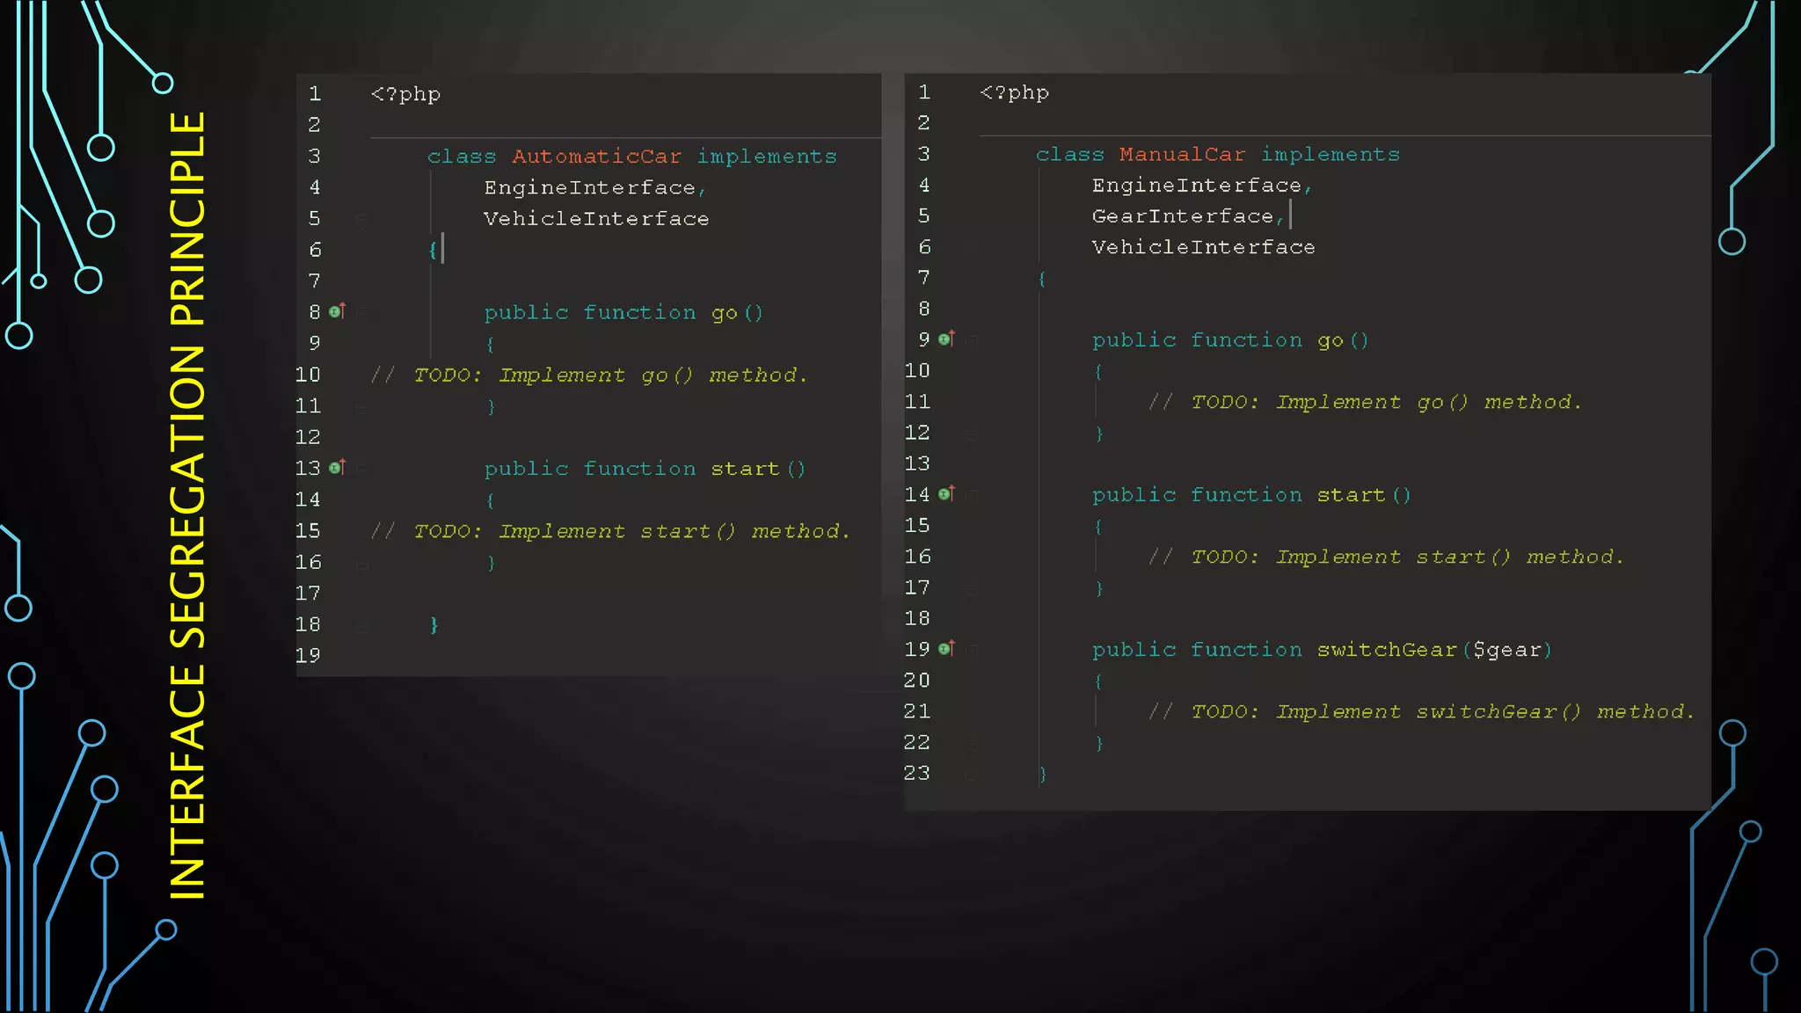1801x1013 pixels.
Task: Collapse go() fold marker in AutomaticCar
Action: (361, 312)
